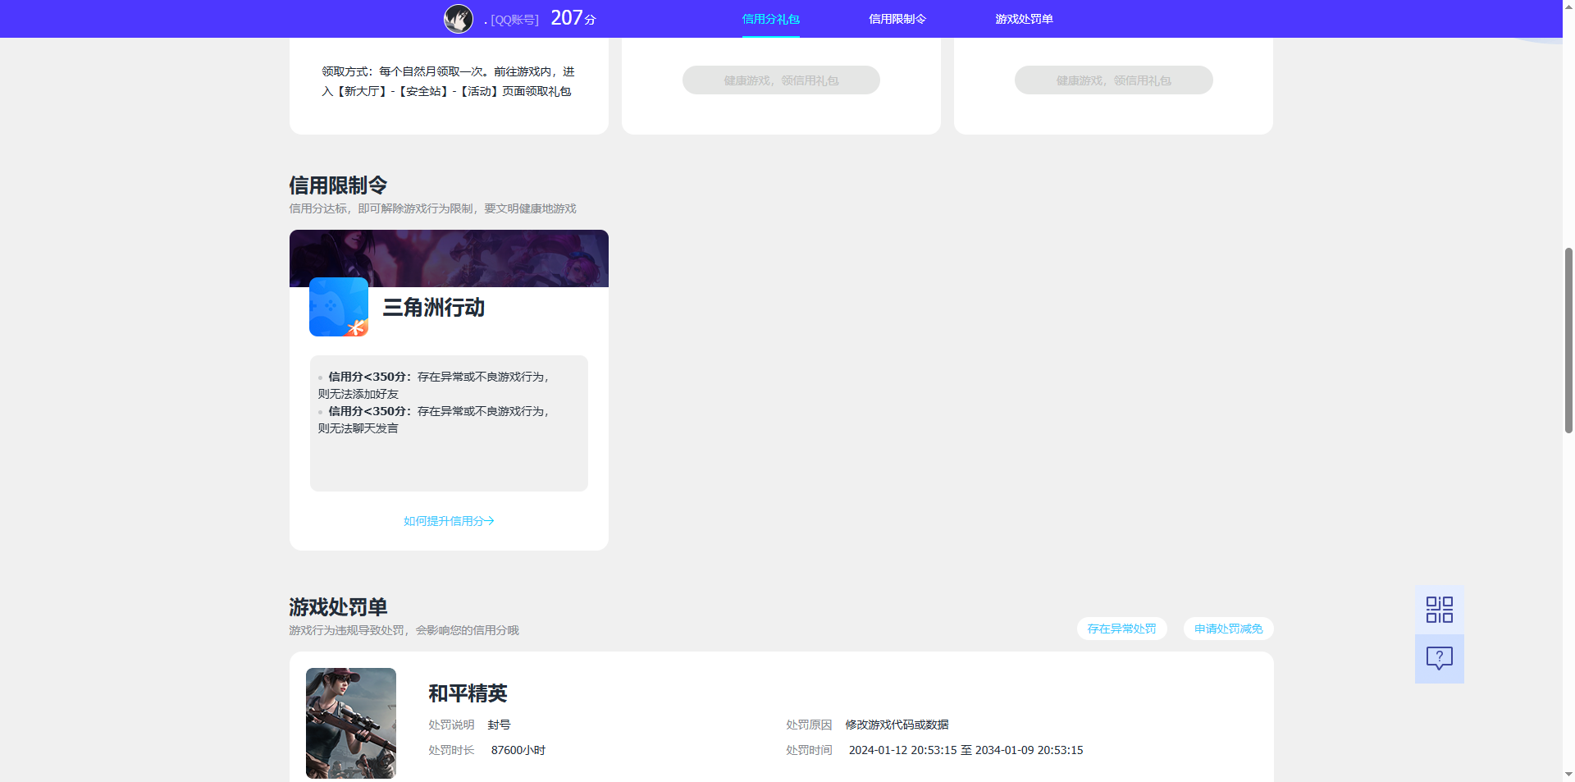This screenshot has height=782, width=1575.
Task: Click the 则无法聊天发言 restriction text
Action: pyautogui.click(x=358, y=428)
